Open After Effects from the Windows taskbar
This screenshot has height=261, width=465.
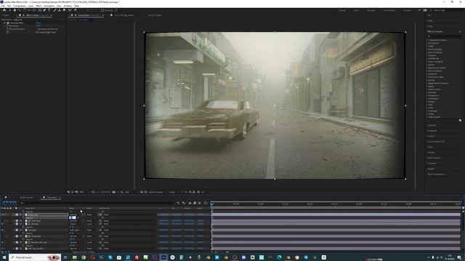point(163,257)
